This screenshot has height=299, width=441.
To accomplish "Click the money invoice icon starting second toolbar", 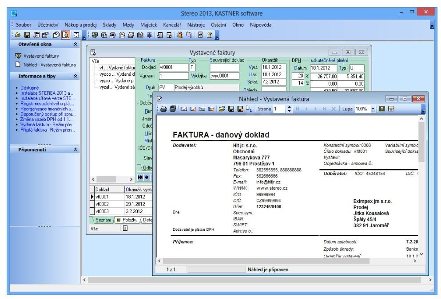I will point(95,35).
